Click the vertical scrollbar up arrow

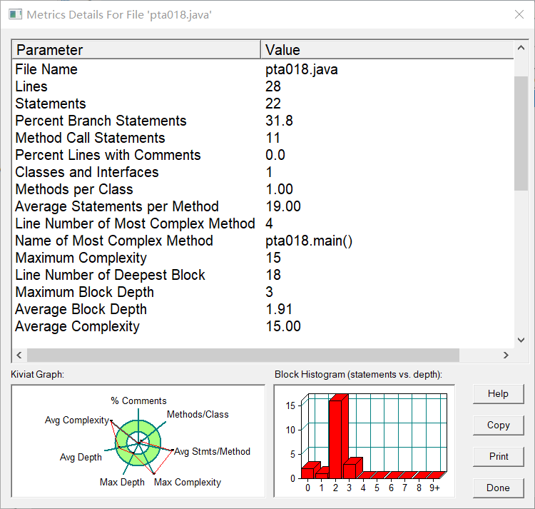point(521,48)
